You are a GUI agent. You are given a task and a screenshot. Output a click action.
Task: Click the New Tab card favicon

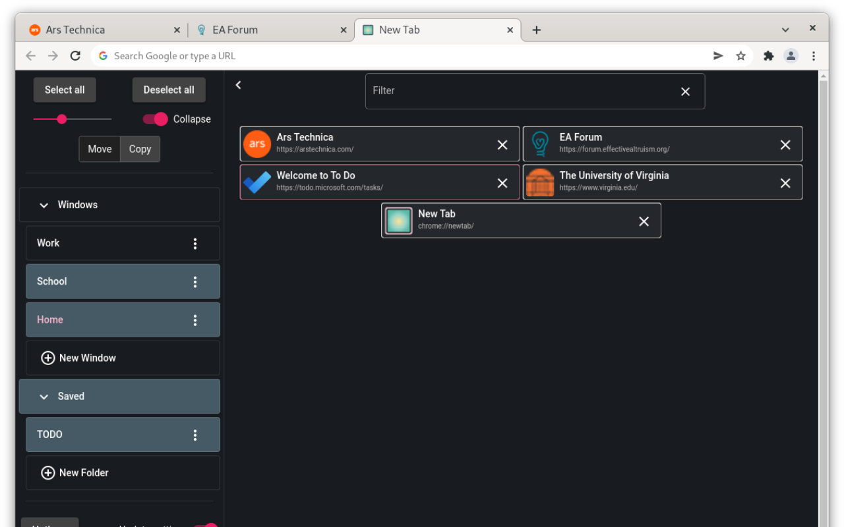399,220
